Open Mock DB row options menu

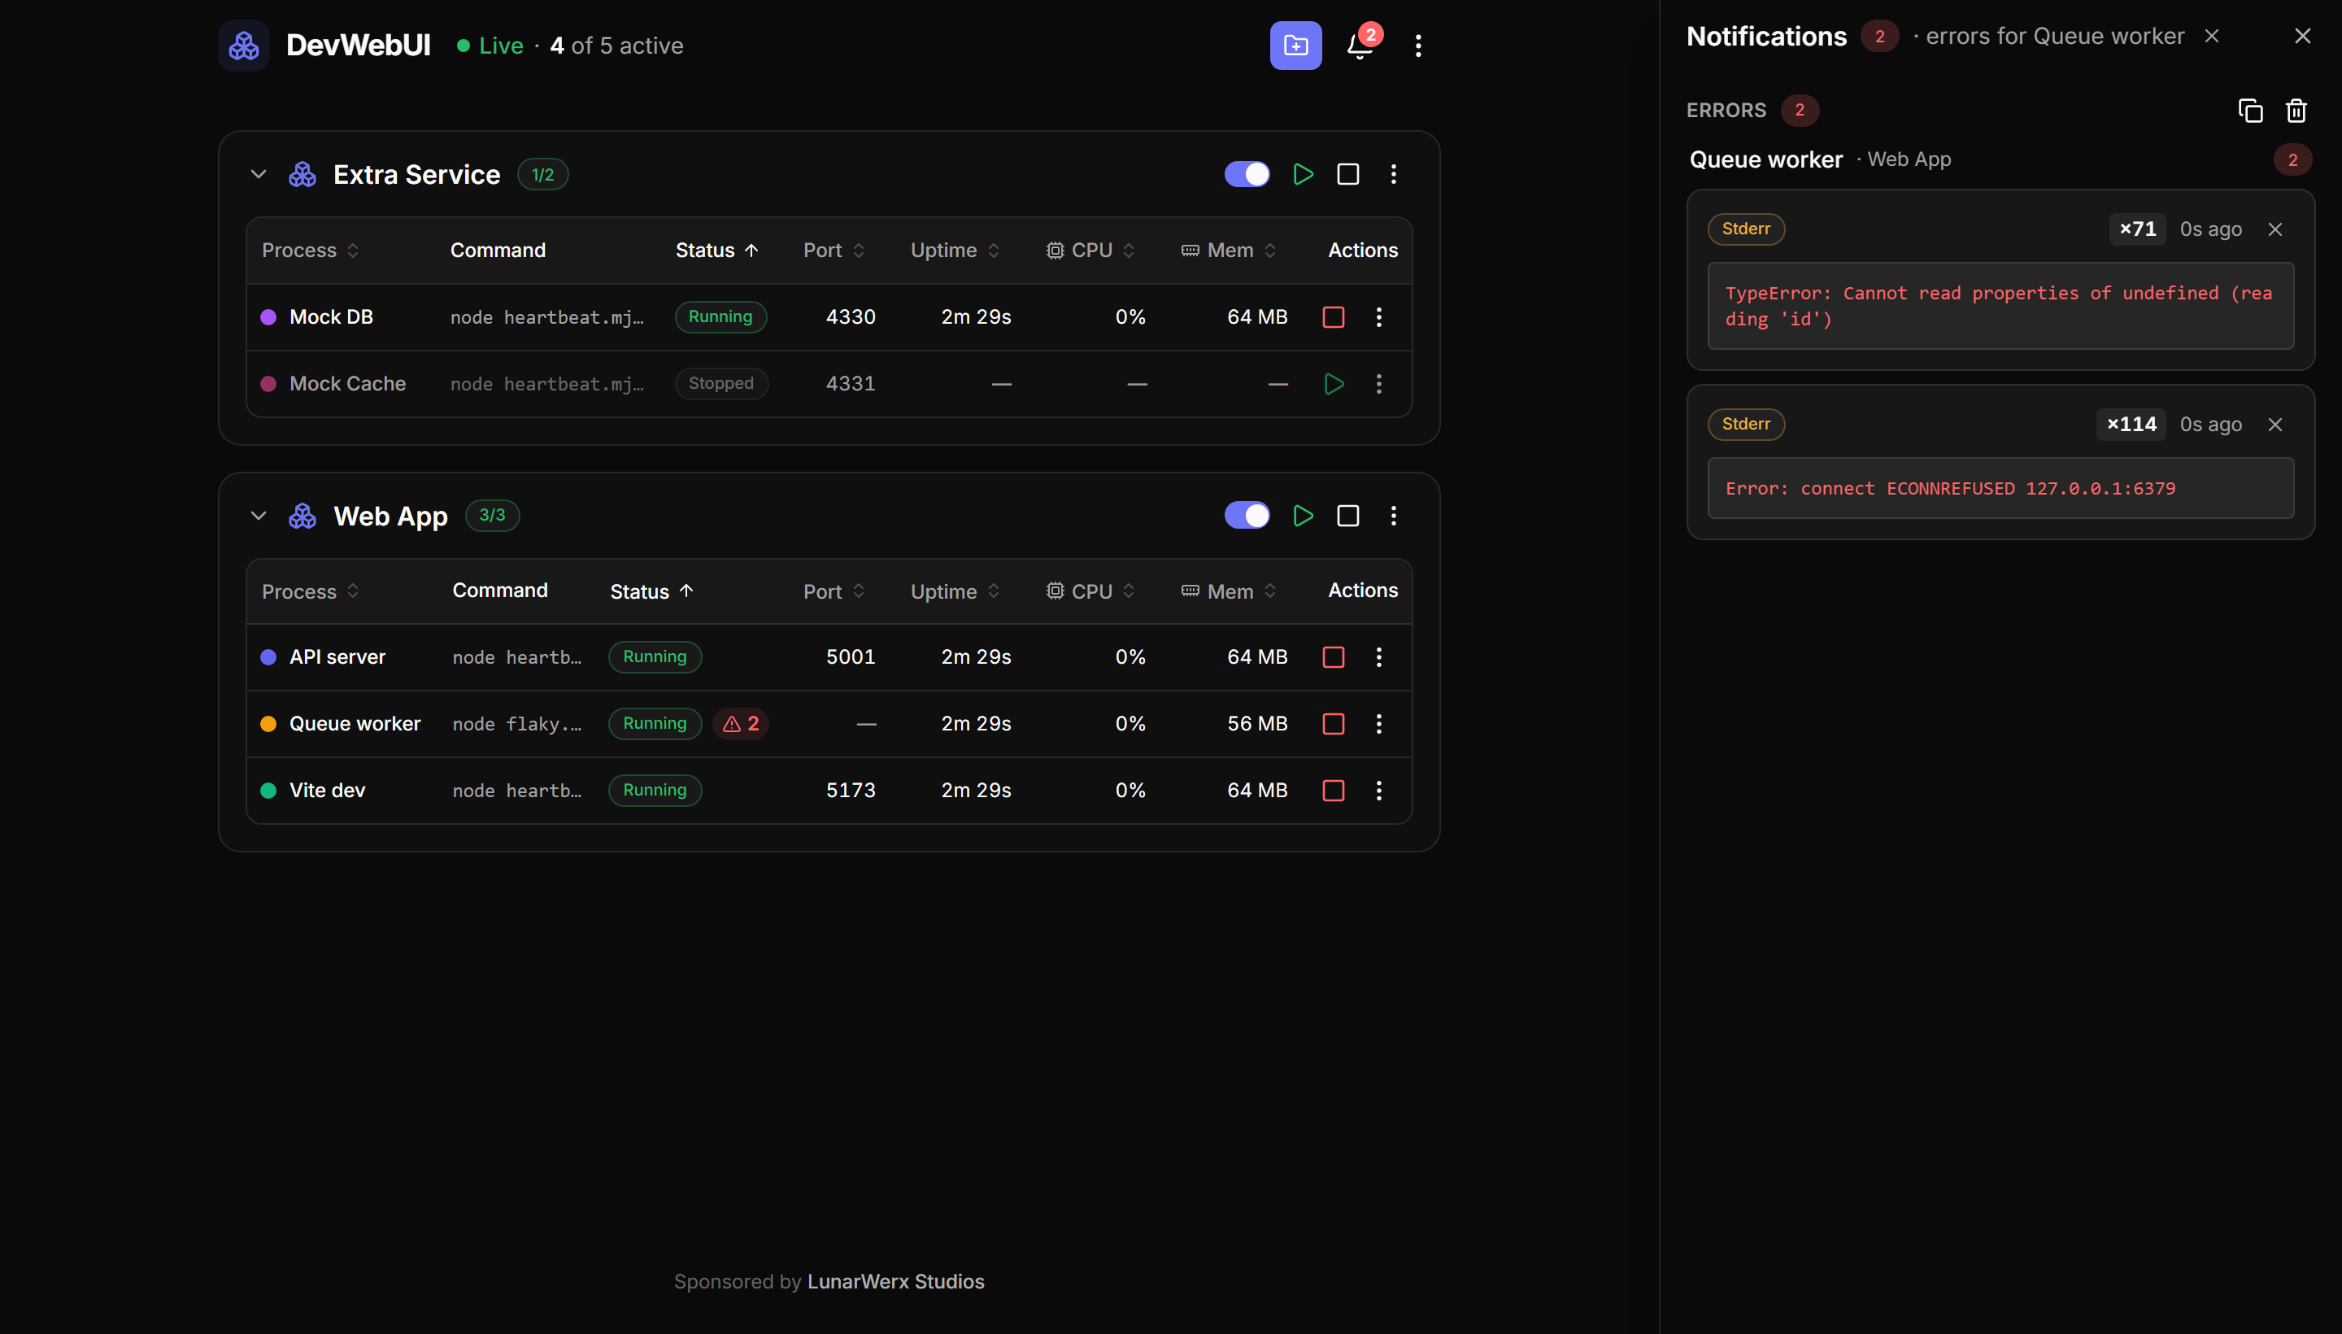[x=1378, y=317]
